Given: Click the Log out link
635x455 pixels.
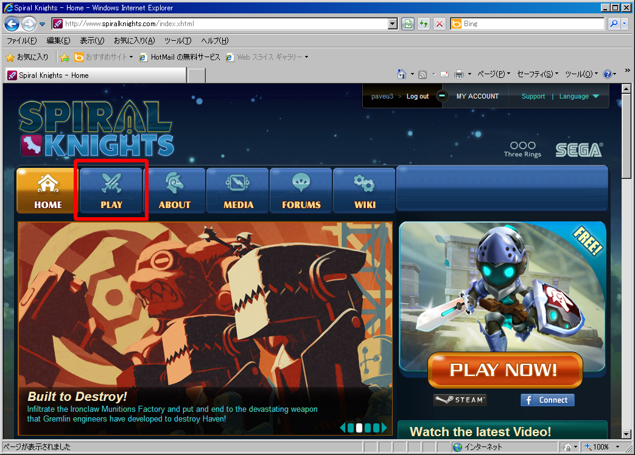Looking at the screenshot, I should tap(418, 96).
